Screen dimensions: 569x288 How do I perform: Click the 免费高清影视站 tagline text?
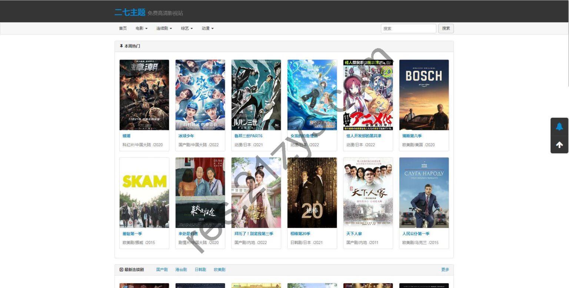[165, 13]
